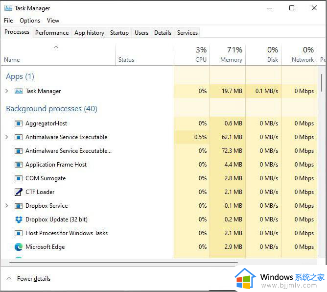
Task: Select the Apps (1) group header
Action: (x=20, y=76)
